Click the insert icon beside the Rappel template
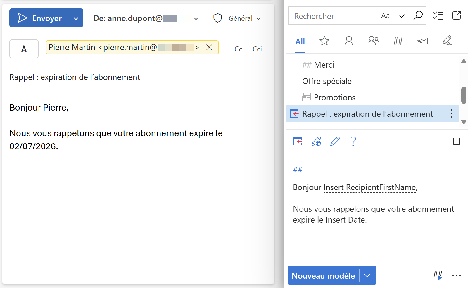The image size is (470, 288). pos(294,113)
